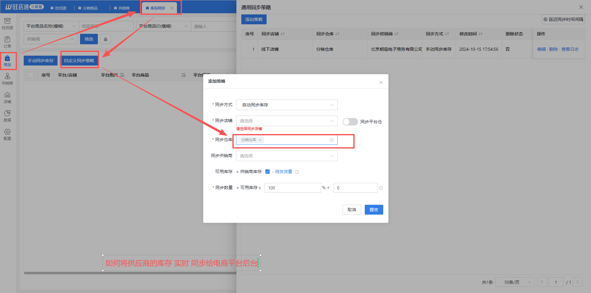This screenshot has width=591, height=293.
Task: Open the 同步店铺 dropdown
Action: (287, 121)
